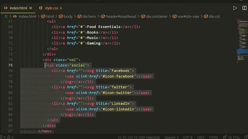Click Ln 75, Col 12 status entry

pyautogui.click(x=139, y=137)
